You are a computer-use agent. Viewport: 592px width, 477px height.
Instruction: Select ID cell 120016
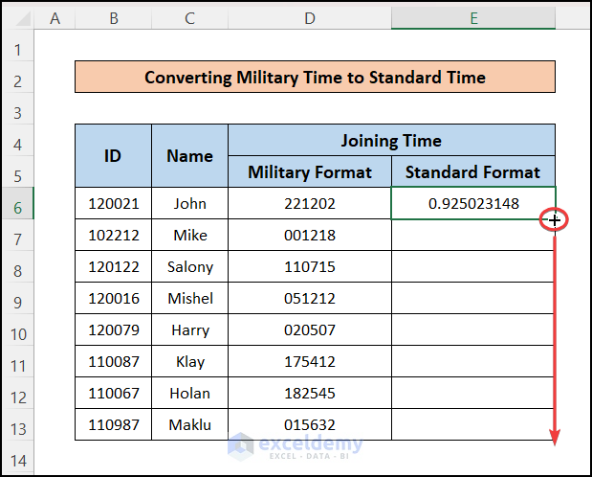pyautogui.click(x=113, y=298)
